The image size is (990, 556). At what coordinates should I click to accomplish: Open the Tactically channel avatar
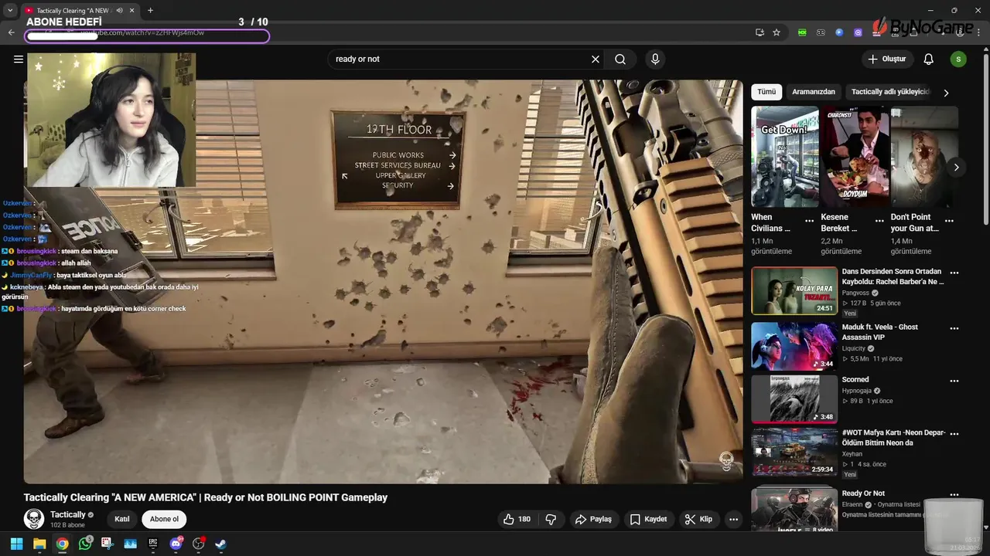click(34, 519)
